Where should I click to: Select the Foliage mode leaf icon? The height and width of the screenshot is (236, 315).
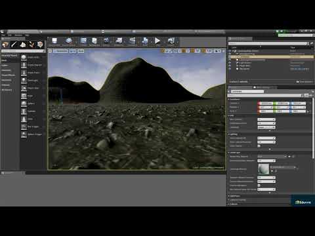(x=31, y=45)
